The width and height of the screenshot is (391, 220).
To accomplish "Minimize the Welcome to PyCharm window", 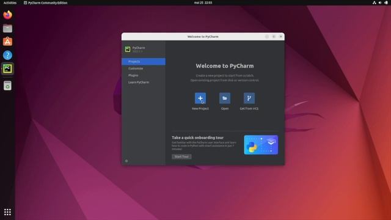I will (267, 37).
